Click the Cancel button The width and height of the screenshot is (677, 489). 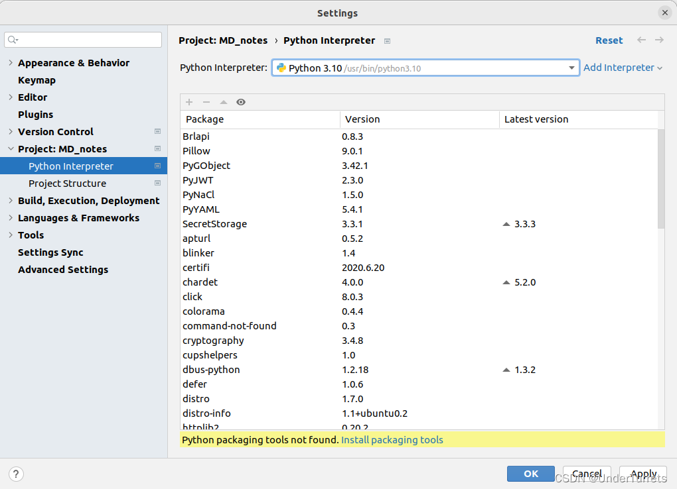tap(587, 474)
